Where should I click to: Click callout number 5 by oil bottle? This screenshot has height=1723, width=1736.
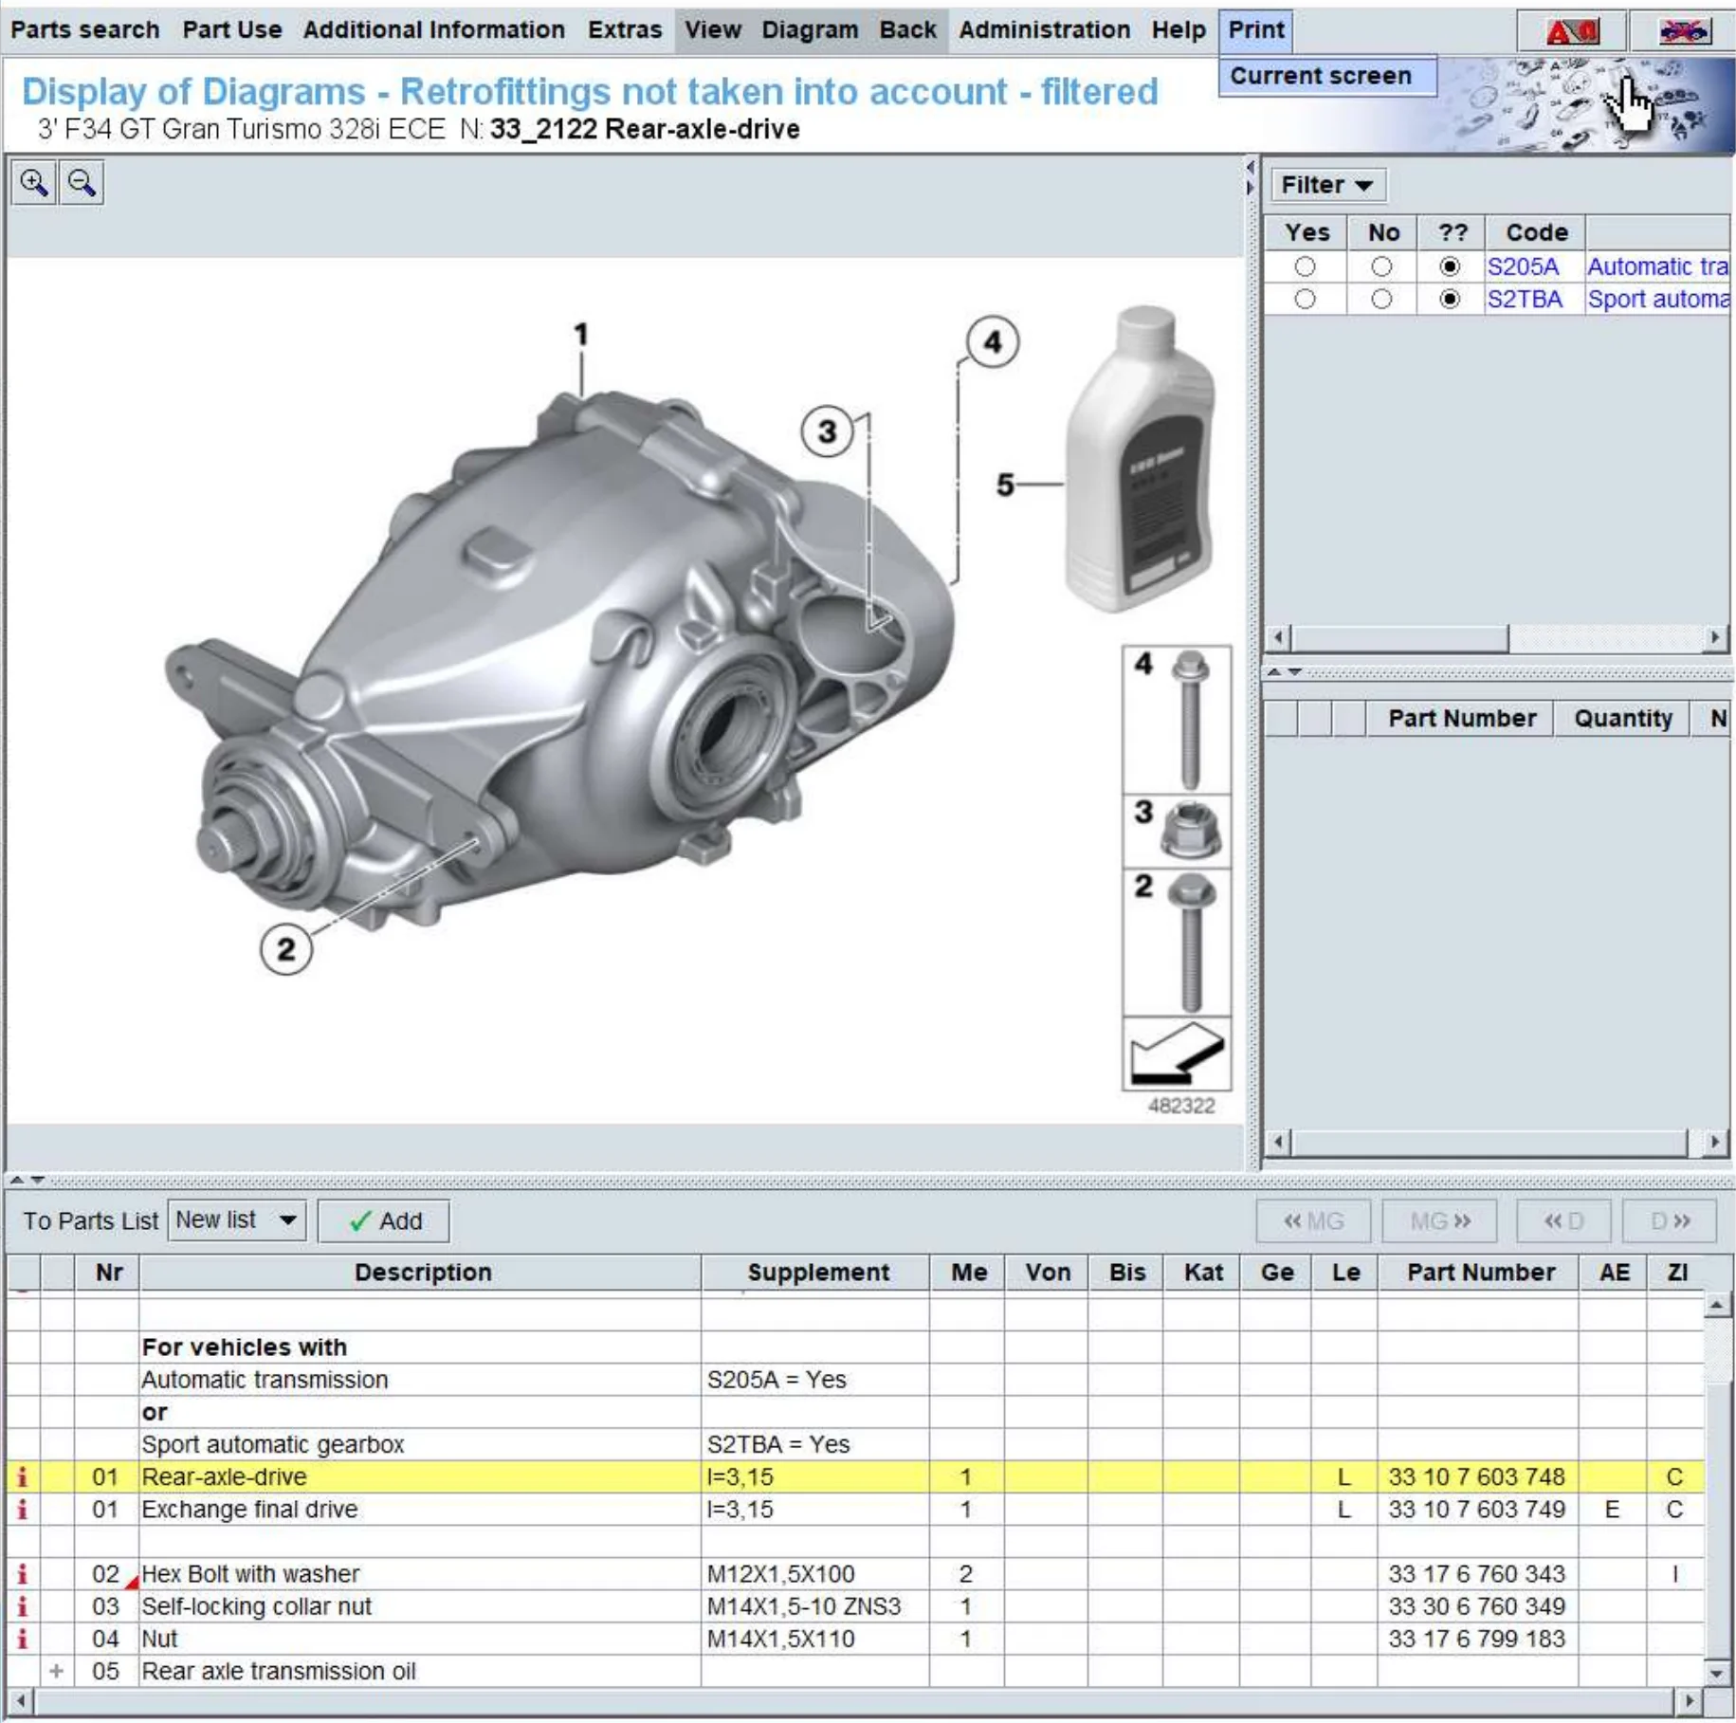1005,485
